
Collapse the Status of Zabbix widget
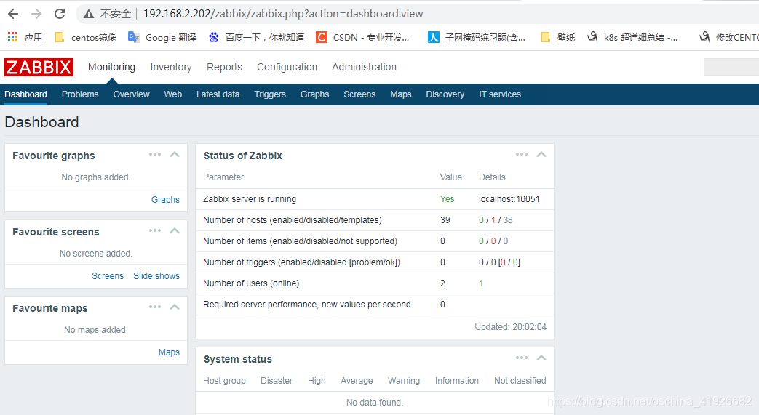[541, 155]
